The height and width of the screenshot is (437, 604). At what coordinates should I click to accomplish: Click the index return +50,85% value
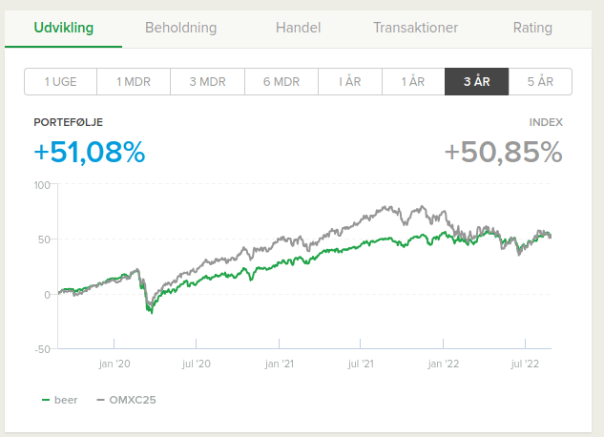pos(503,152)
